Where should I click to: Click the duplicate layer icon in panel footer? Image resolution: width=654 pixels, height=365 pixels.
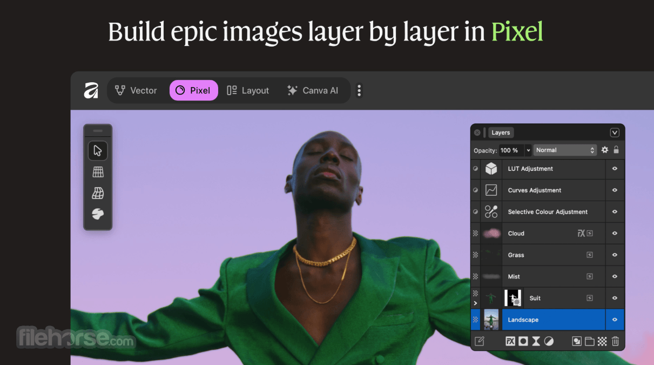tap(577, 341)
